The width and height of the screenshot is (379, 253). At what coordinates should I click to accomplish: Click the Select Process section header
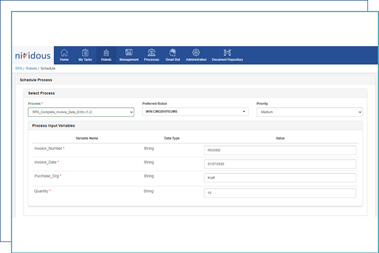click(x=196, y=93)
